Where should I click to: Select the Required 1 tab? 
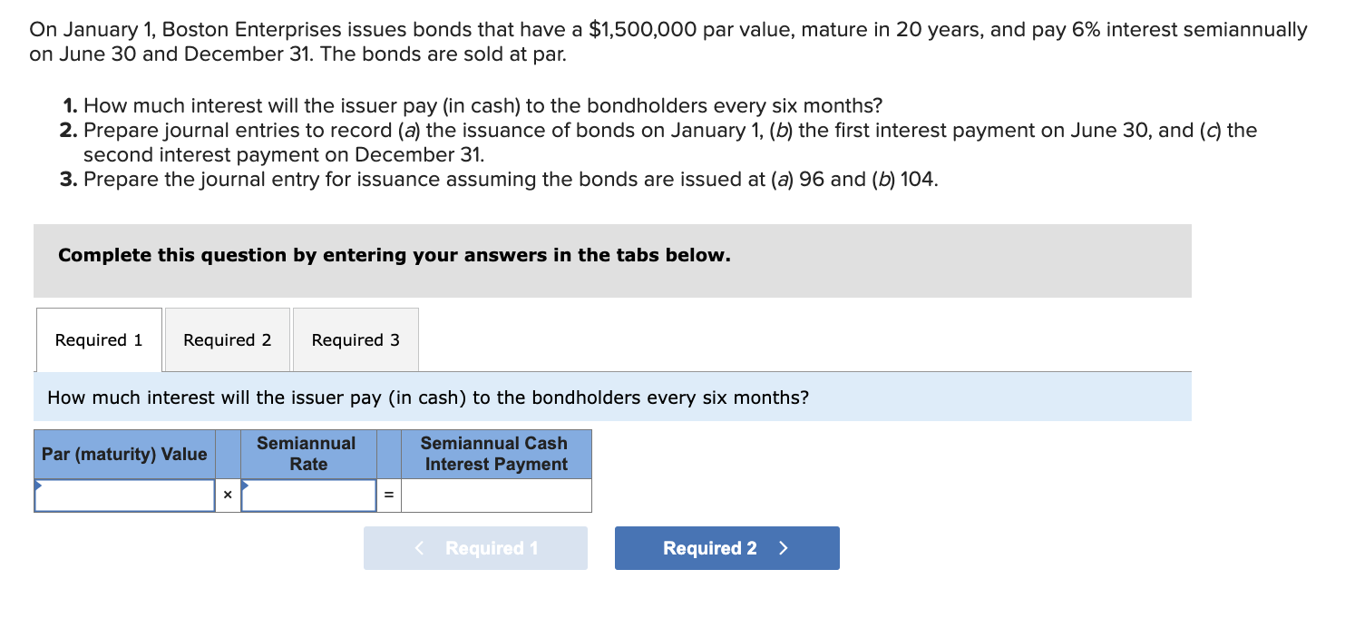98,339
